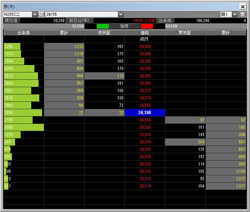Click the 20/05 contract month field
The image size is (250, 212).
pos(81,14)
